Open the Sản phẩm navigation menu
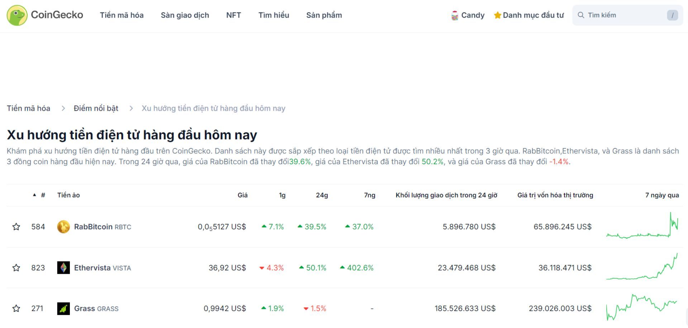 click(324, 15)
